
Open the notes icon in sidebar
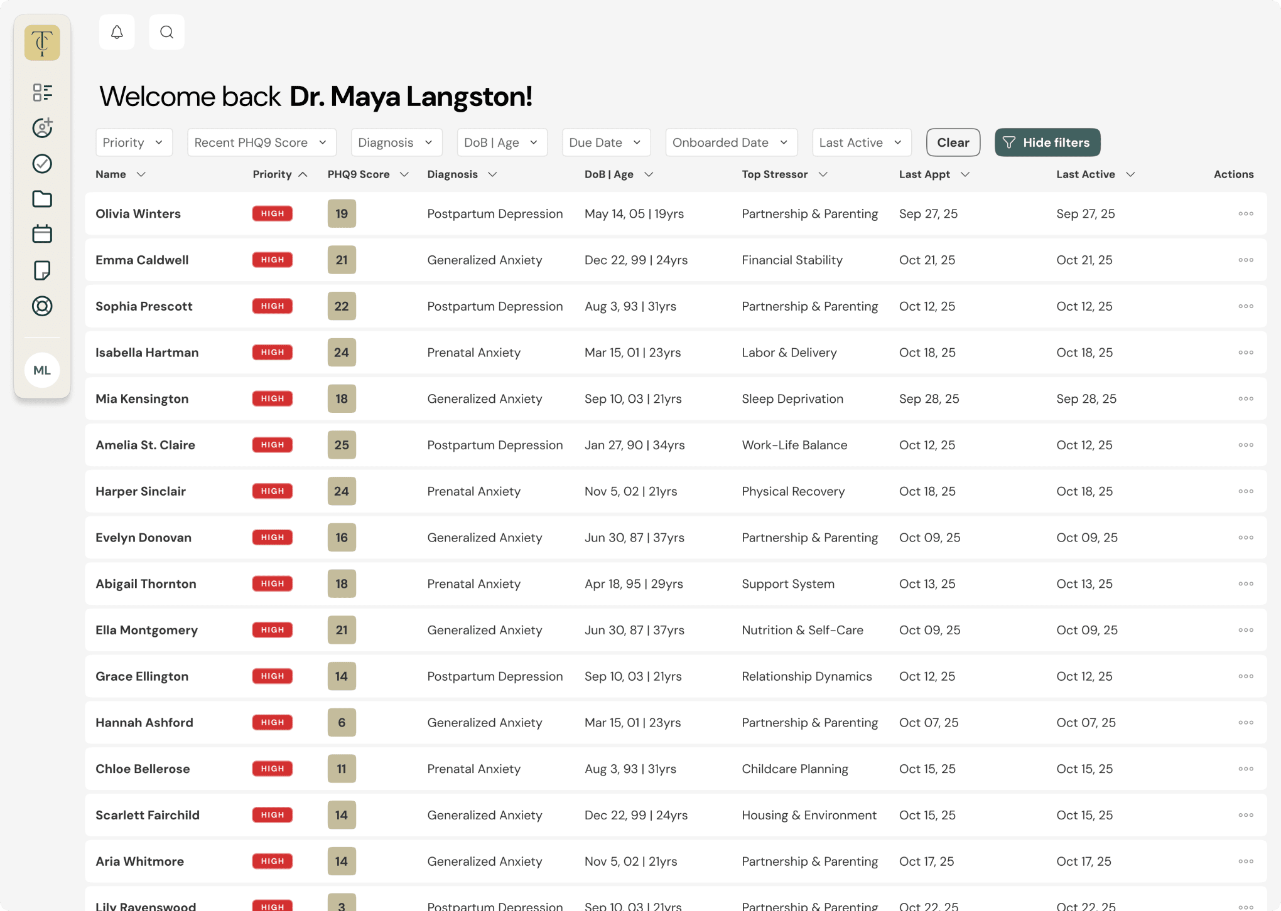(42, 270)
